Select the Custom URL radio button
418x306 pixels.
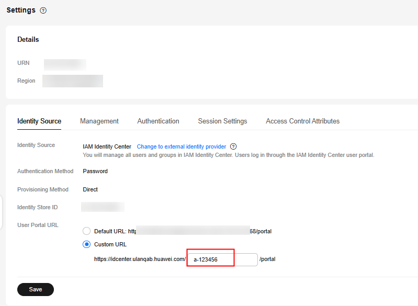[x=87, y=244]
